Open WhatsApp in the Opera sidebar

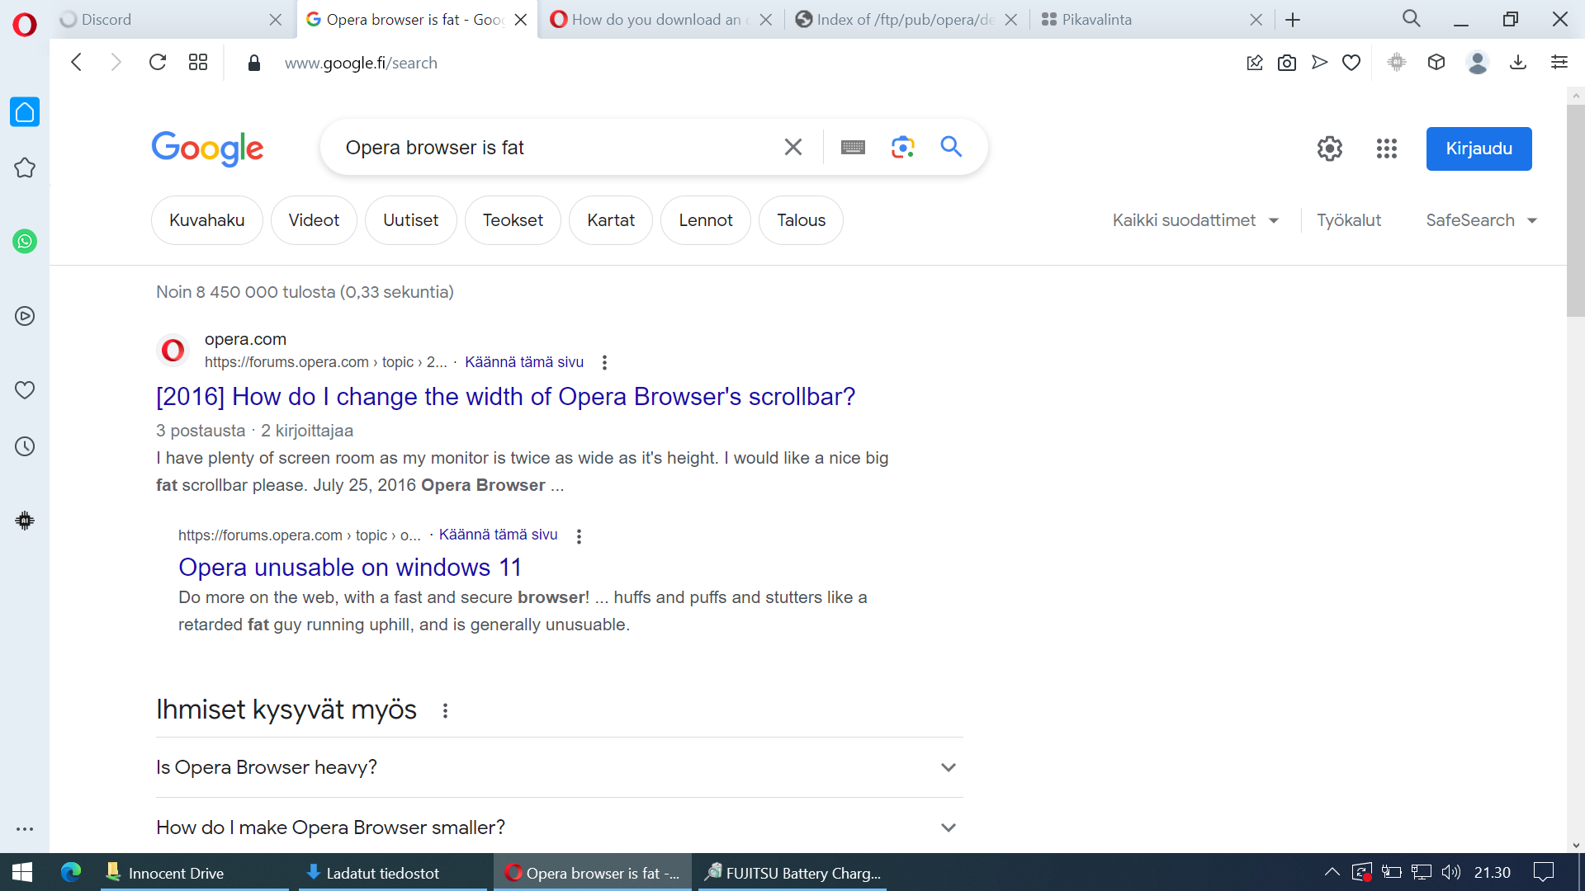click(25, 242)
